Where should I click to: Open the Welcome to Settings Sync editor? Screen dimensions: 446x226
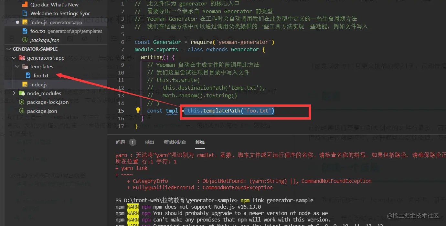[x=60, y=14]
